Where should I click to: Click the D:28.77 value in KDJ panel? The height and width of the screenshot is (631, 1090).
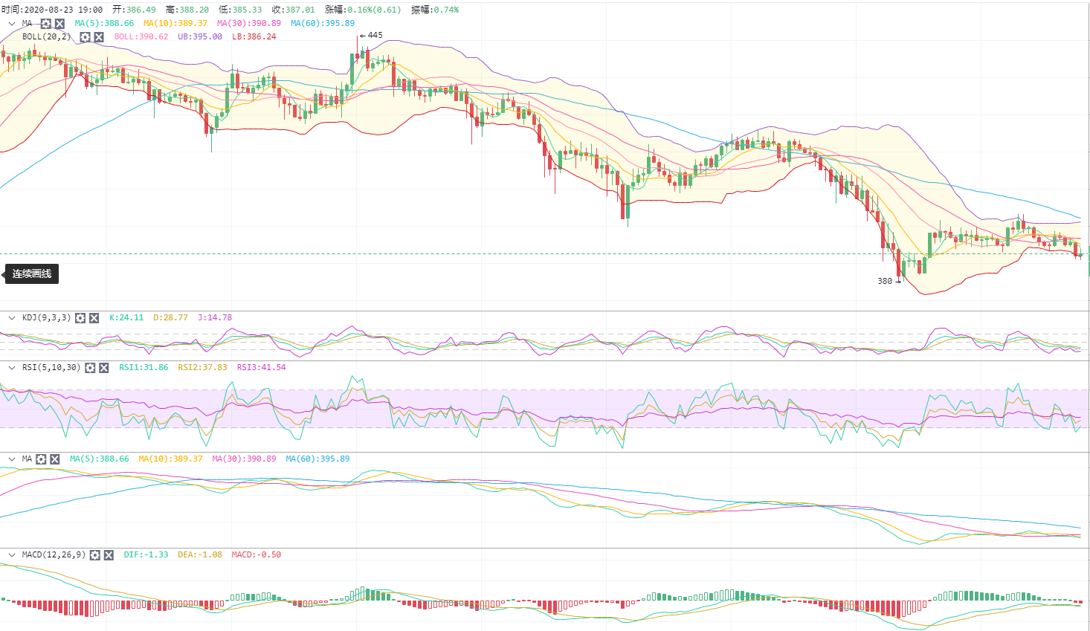[x=170, y=318]
